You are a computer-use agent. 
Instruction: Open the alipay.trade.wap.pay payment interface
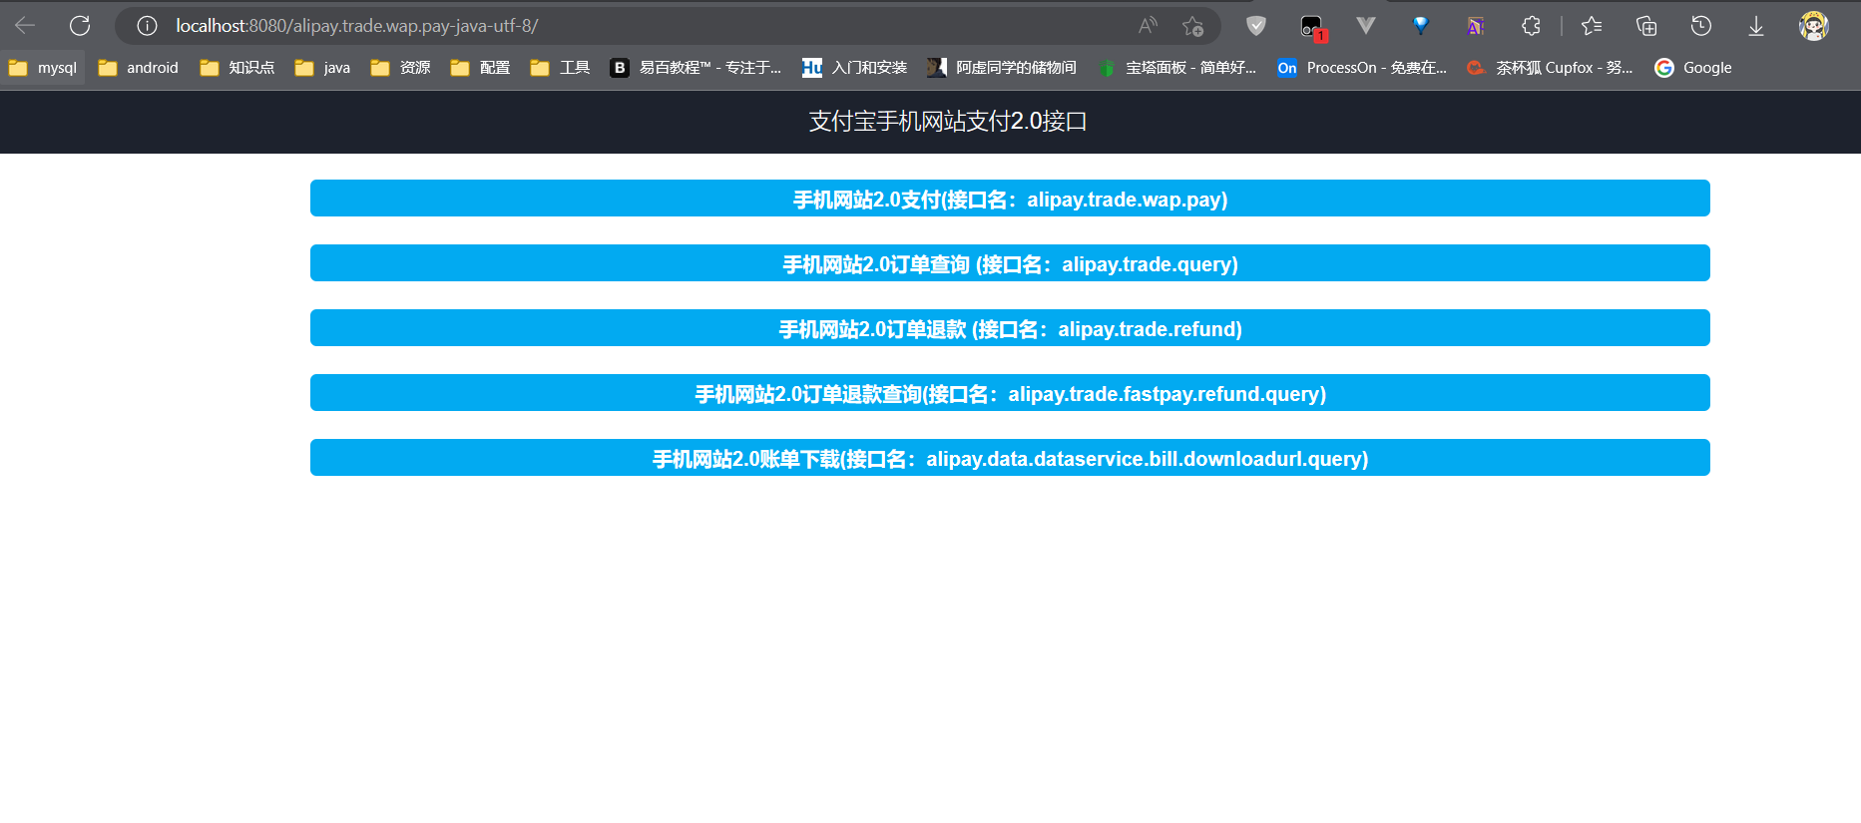pos(1010,199)
